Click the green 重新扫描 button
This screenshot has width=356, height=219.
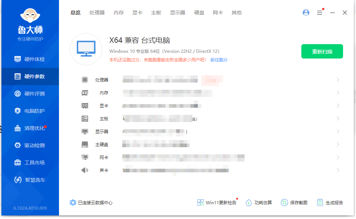pos(322,51)
